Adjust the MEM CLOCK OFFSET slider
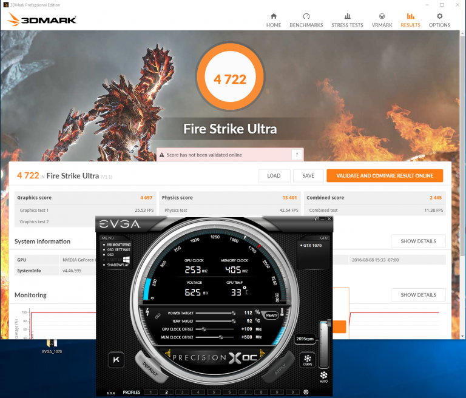The width and height of the screenshot is (466, 398). (x=214, y=337)
